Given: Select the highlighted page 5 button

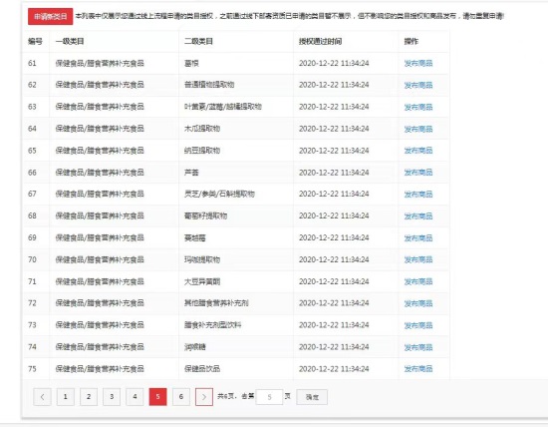Looking at the screenshot, I should [157, 397].
